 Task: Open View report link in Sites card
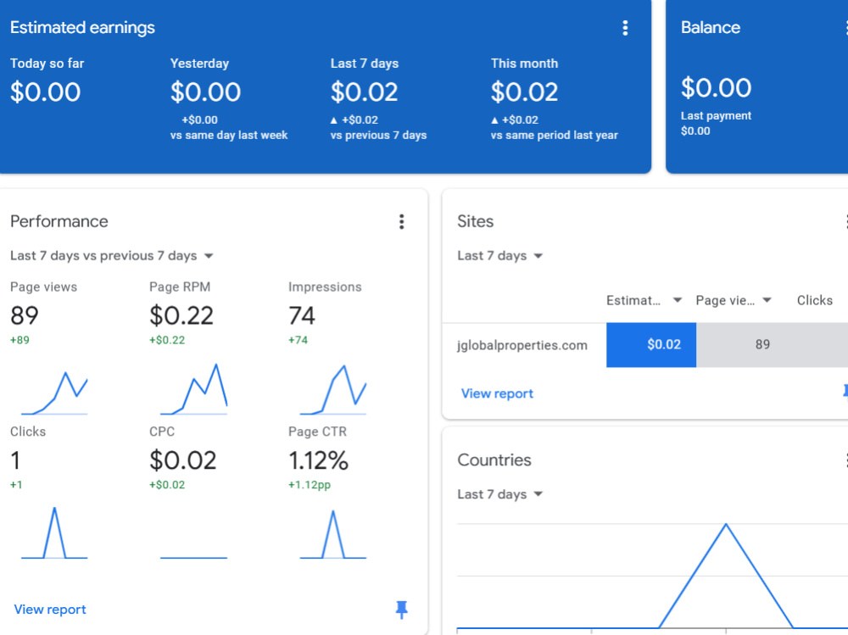pos(497,393)
